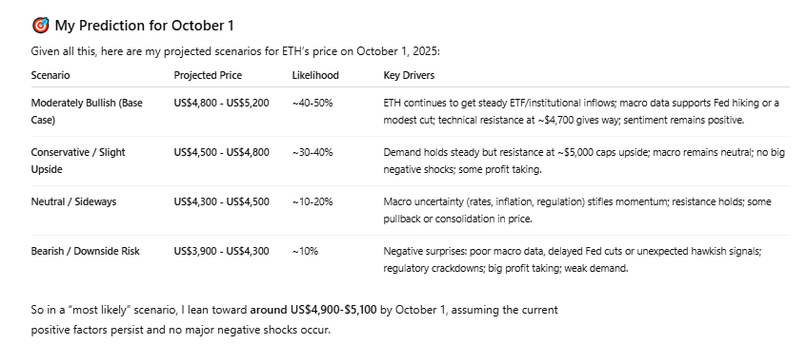Screen dimensions: 806x344
Task: Select the US$4,800 - US$5,200 price cell
Action: click(x=222, y=103)
